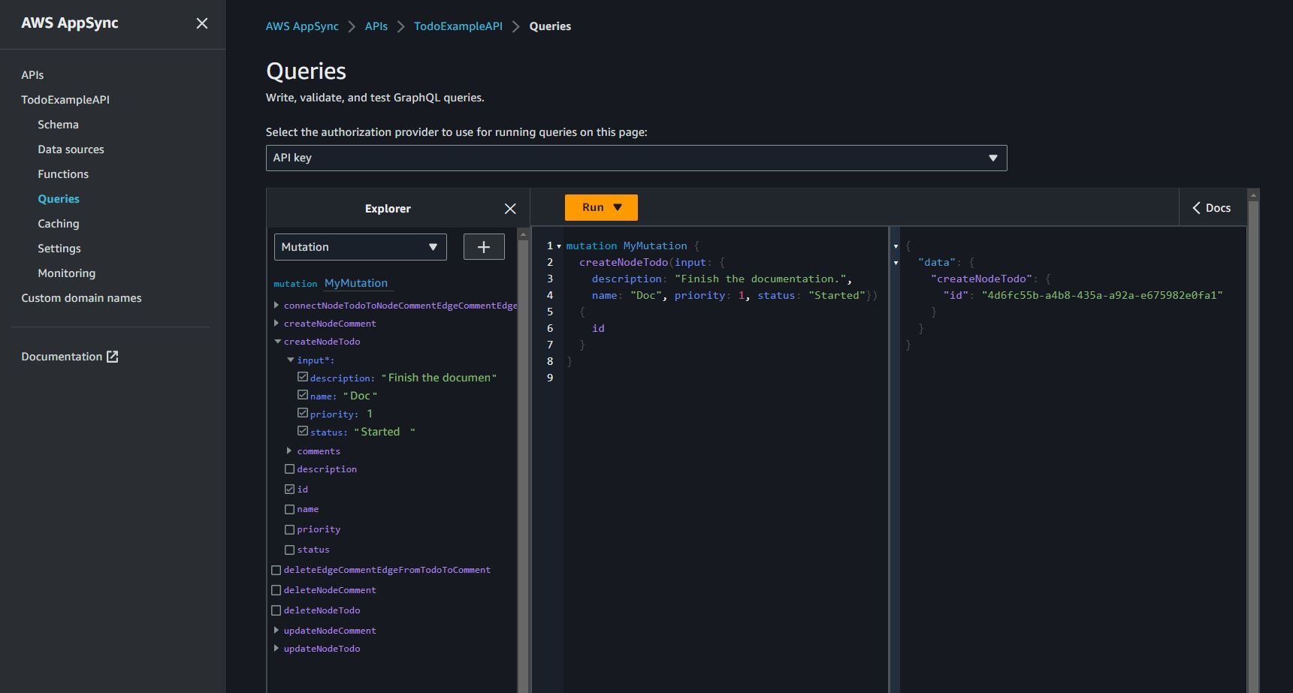
Task: Open Monitoring from the side navigation
Action: [66, 273]
